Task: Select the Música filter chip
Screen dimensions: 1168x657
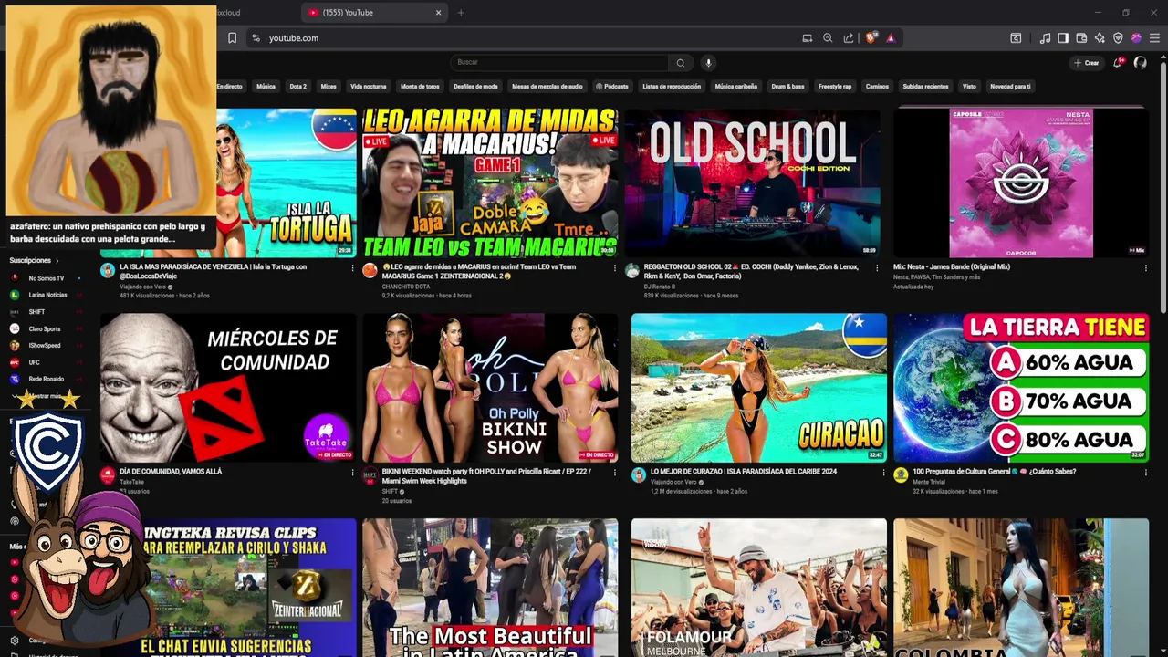Action: [266, 87]
